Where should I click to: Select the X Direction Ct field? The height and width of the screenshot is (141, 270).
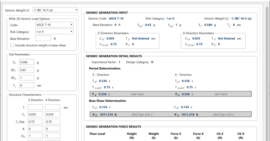coord(52,115)
